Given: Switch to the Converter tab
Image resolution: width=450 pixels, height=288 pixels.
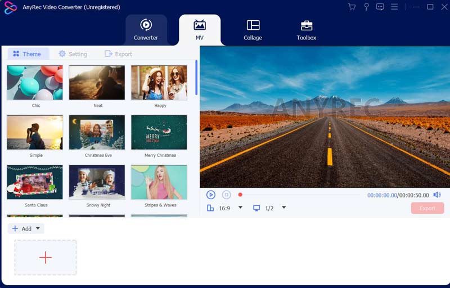Looking at the screenshot, I should click(x=146, y=30).
